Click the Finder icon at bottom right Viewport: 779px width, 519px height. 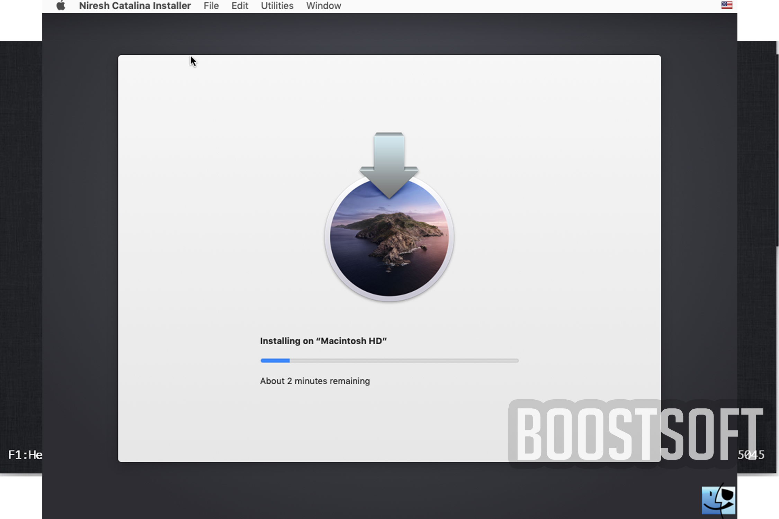click(x=719, y=500)
